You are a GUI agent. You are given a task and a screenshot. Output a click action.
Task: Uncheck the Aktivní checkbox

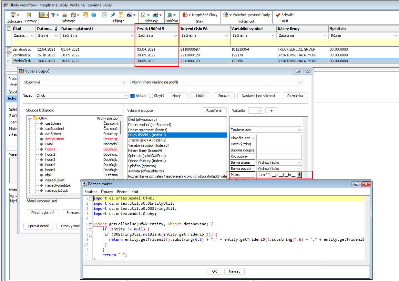pos(132,96)
